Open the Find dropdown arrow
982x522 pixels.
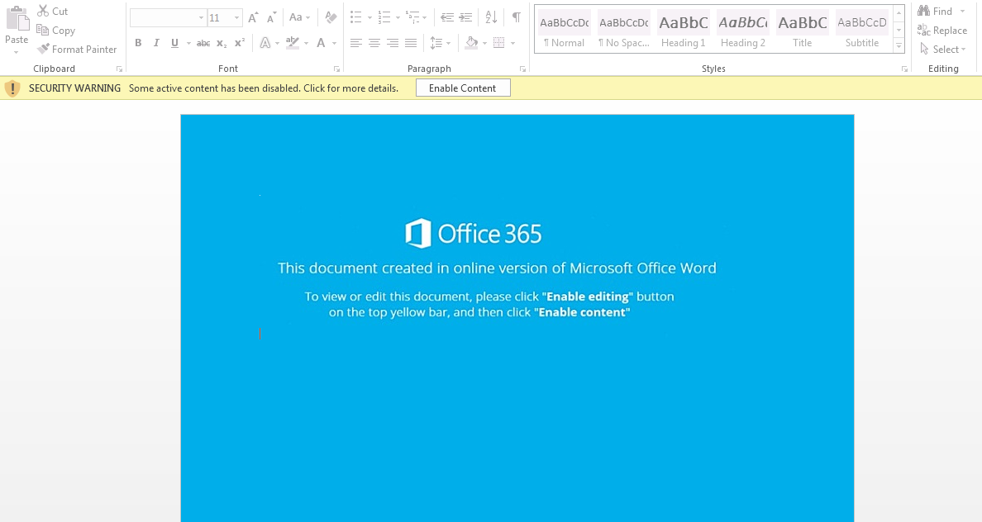(963, 12)
